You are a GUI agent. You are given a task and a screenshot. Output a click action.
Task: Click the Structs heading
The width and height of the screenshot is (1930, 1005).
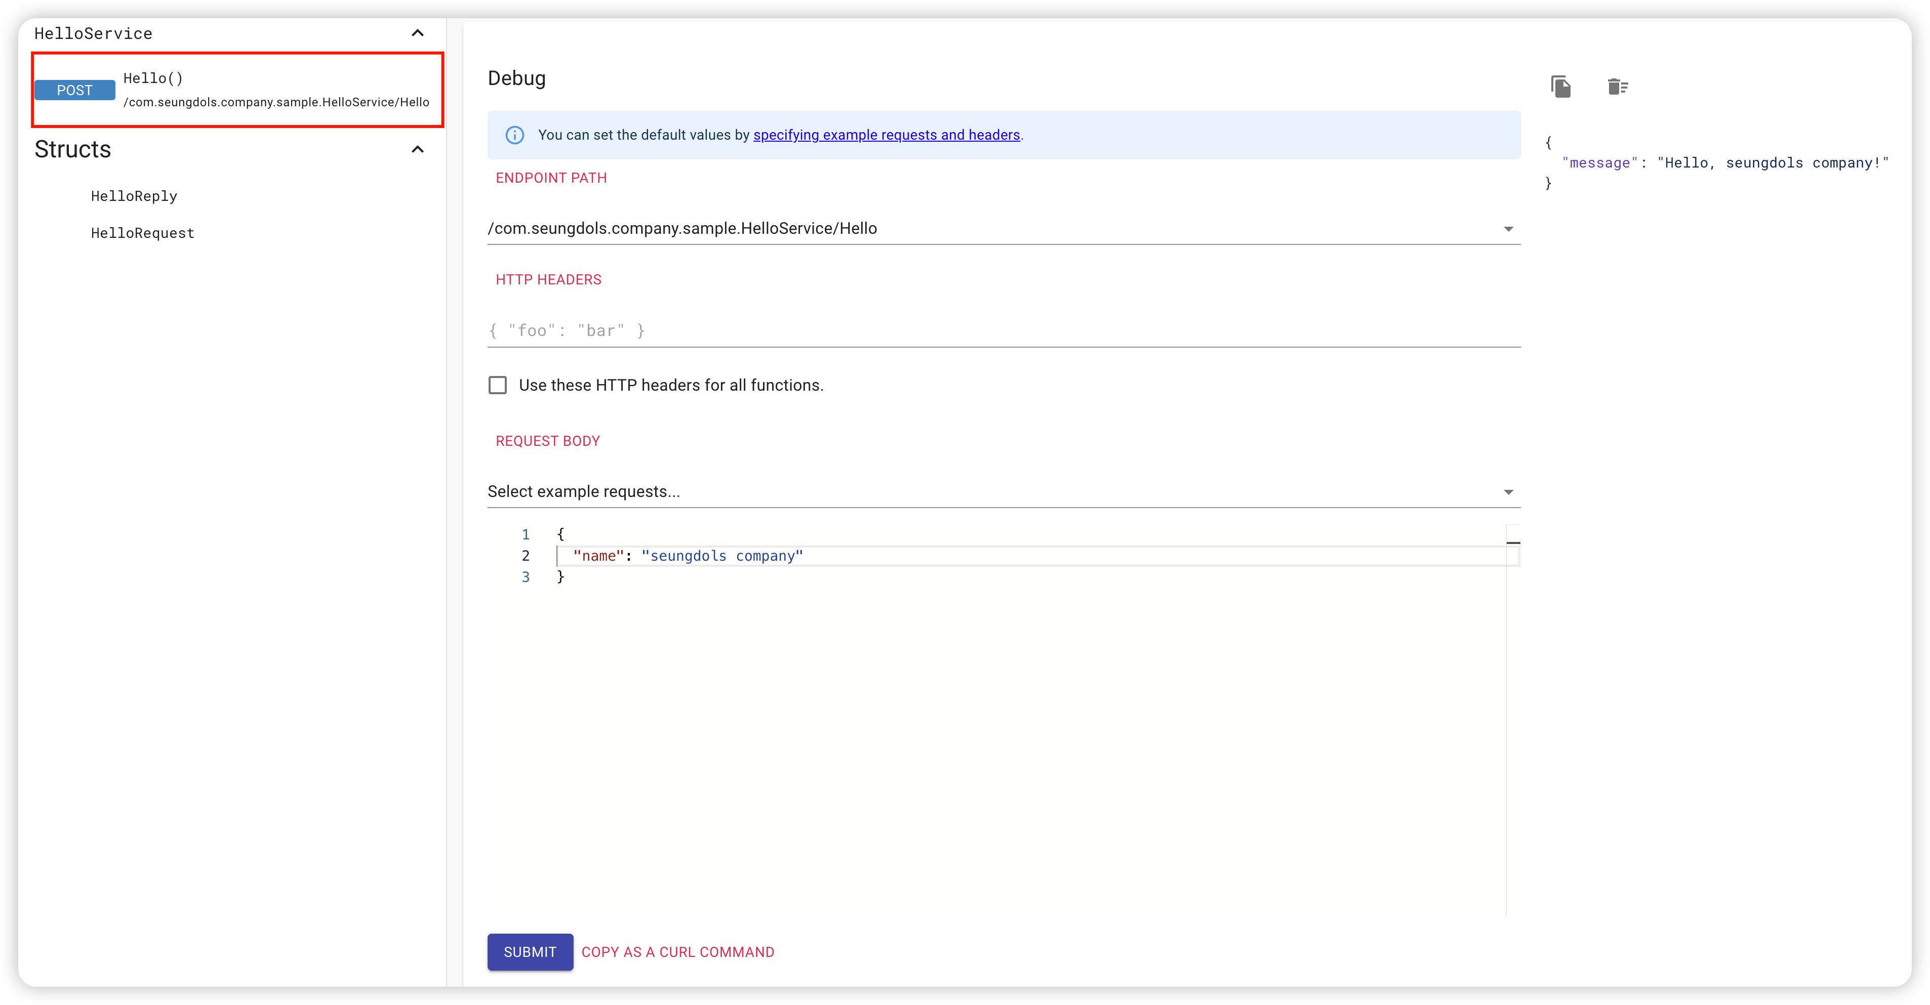tap(73, 150)
